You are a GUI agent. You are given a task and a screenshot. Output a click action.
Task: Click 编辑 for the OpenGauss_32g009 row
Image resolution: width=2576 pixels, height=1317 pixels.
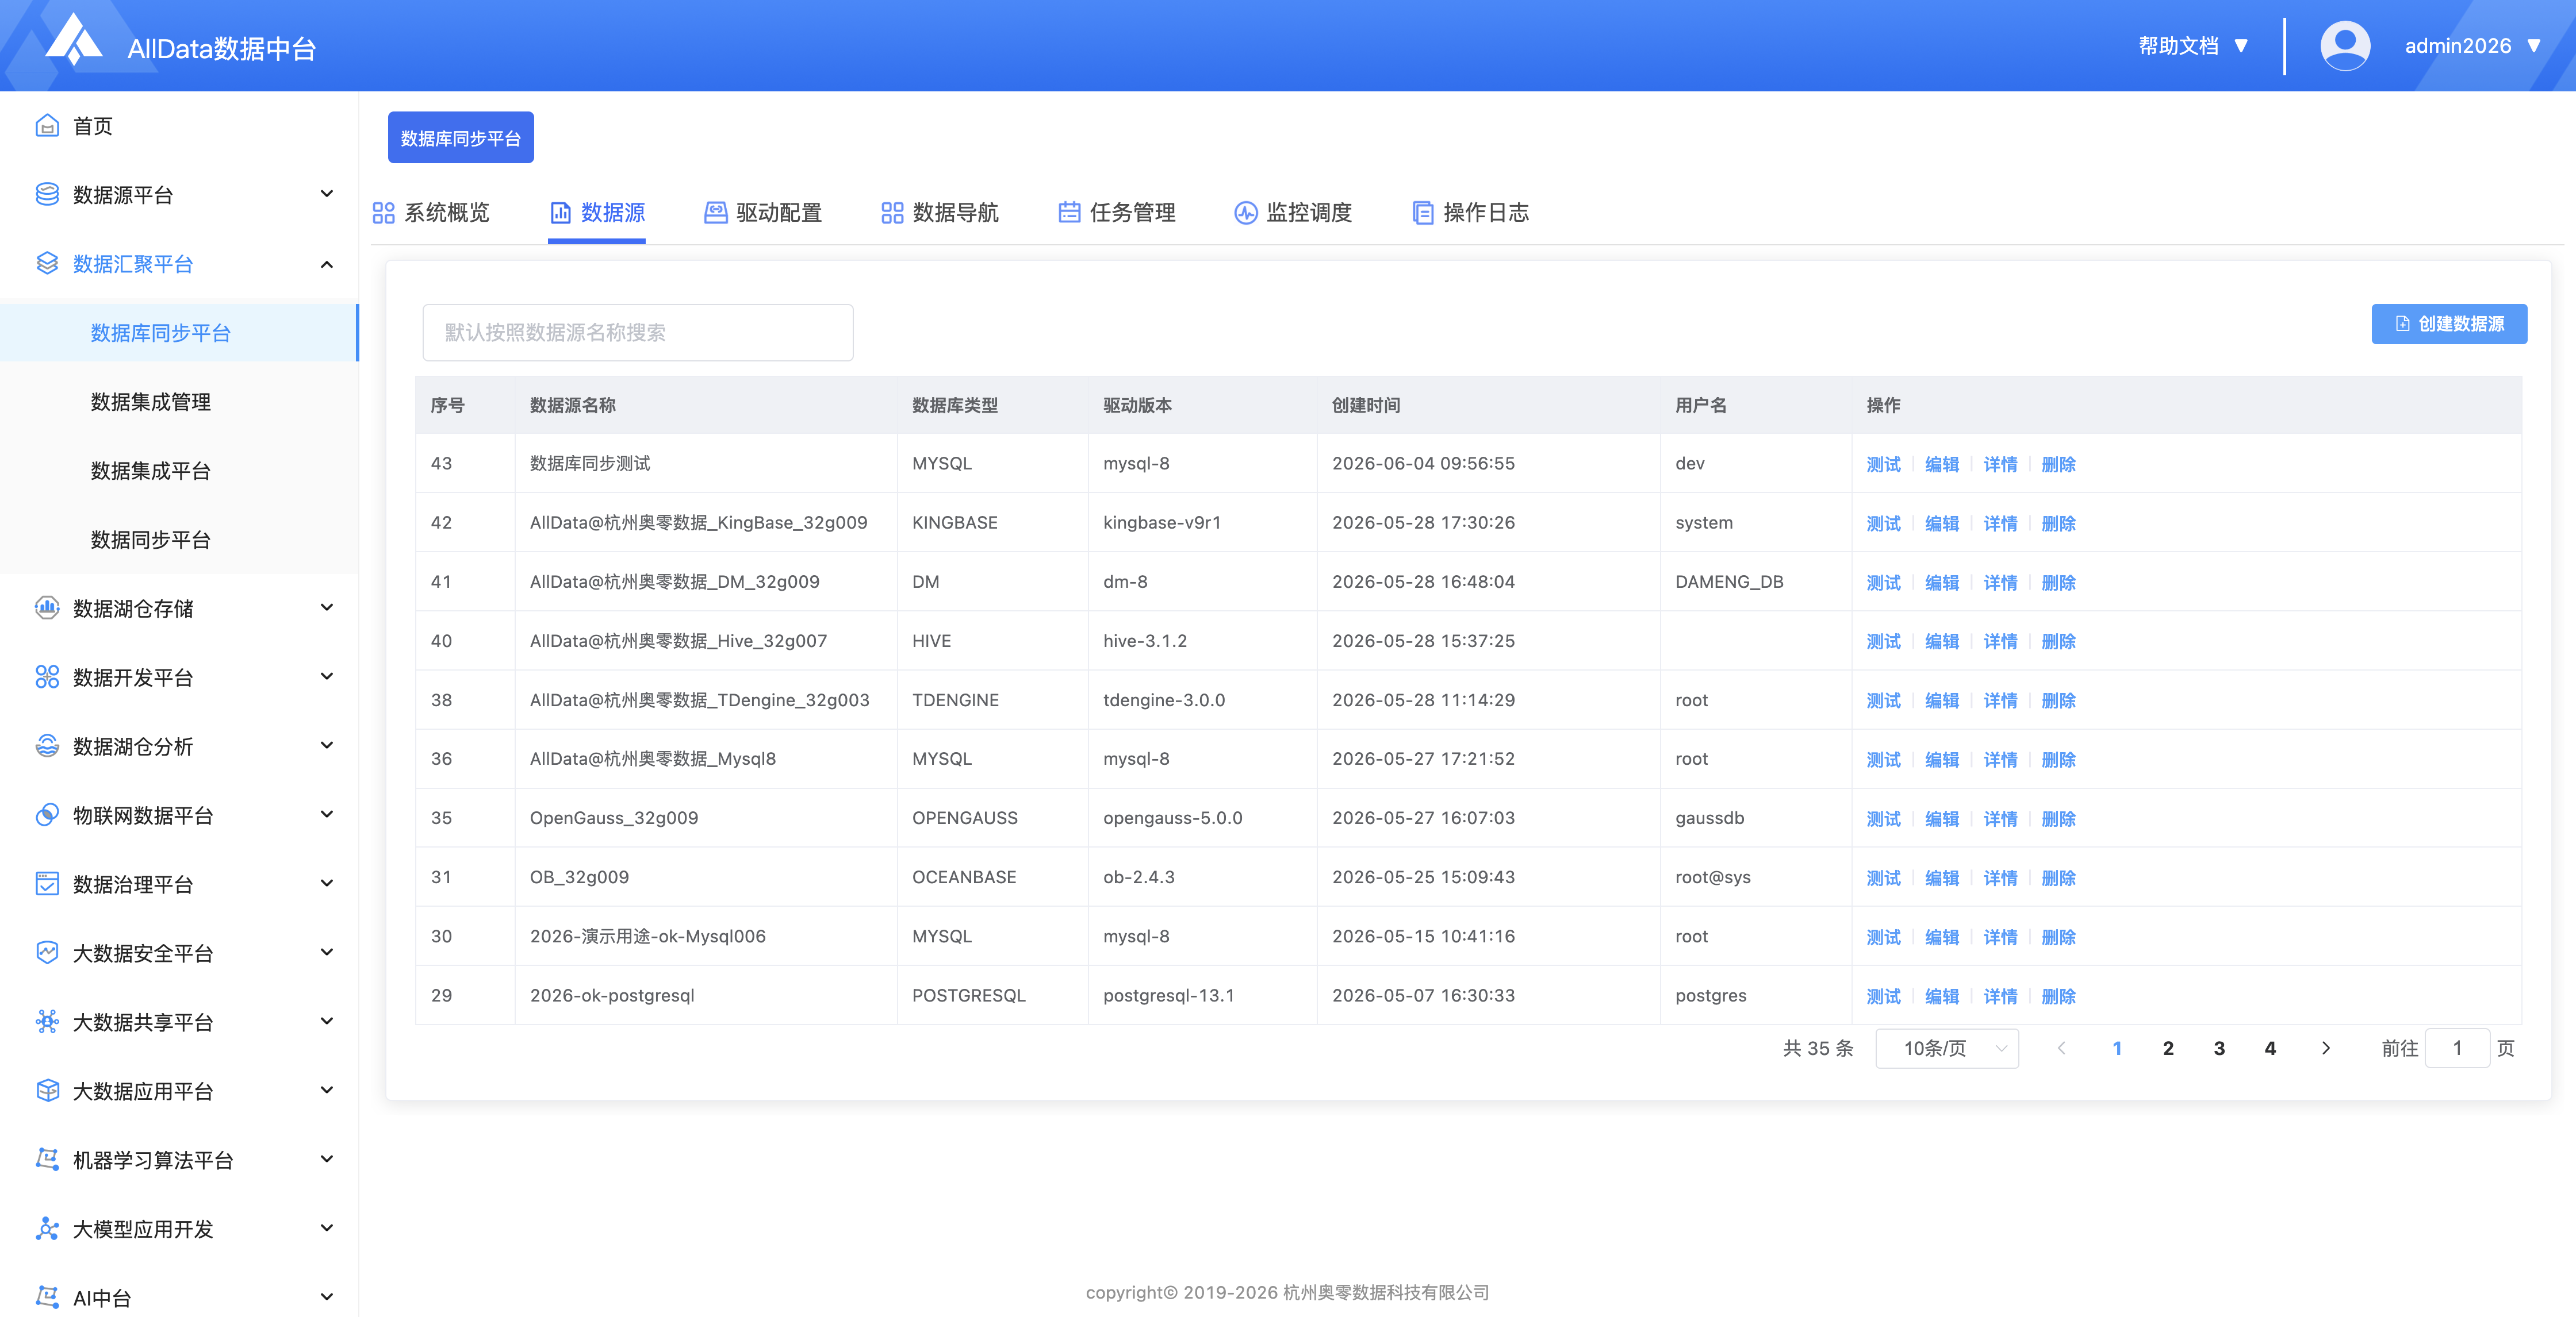click(1942, 818)
